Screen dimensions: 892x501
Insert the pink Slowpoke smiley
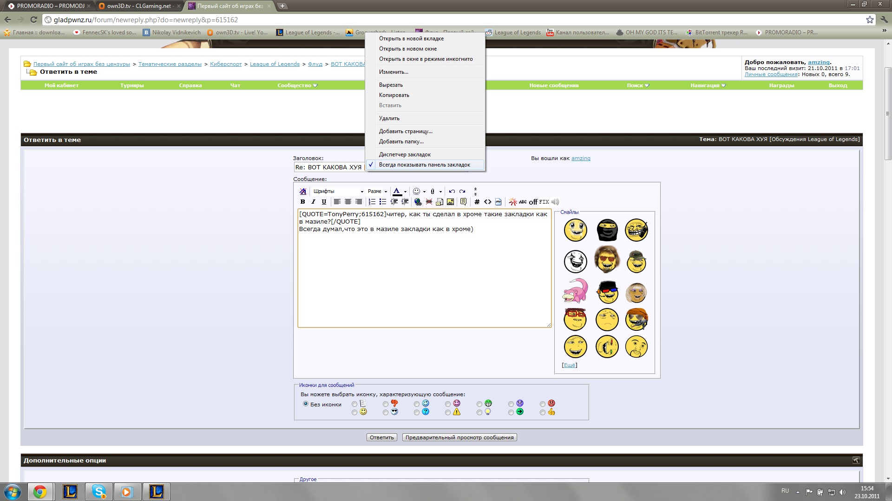tap(575, 290)
